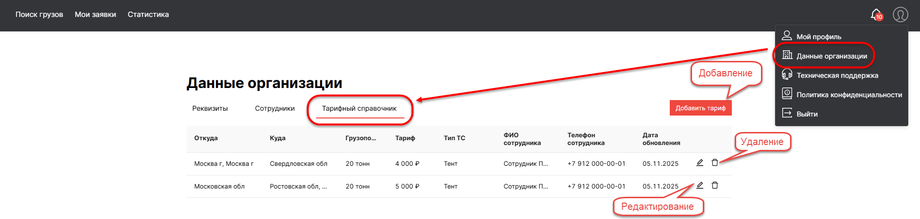Go to Поиск грузов page
This screenshot has height=219, width=920.
(39, 15)
